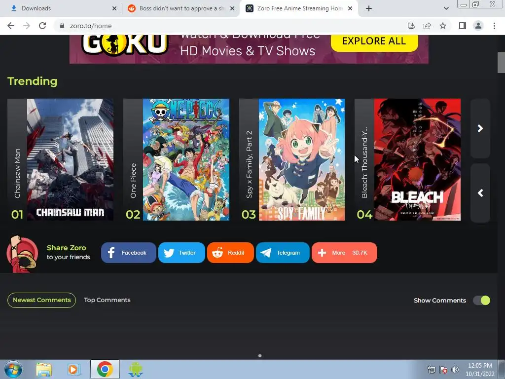Share Zoro on Reddit
Screen dimensions: 505x379
[x=231, y=253]
